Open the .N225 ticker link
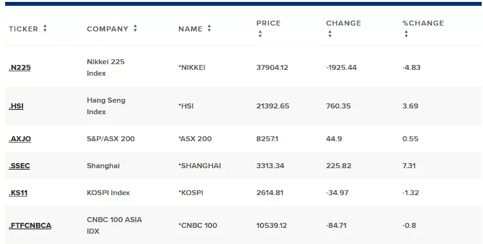 coord(20,67)
